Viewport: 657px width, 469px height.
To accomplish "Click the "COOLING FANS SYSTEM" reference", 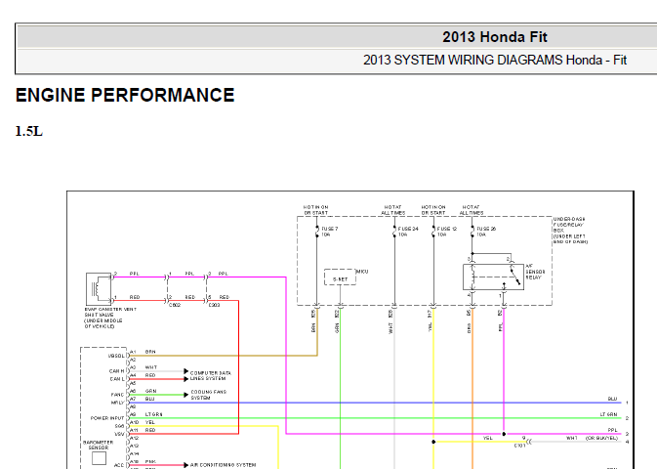I will click(x=209, y=395).
